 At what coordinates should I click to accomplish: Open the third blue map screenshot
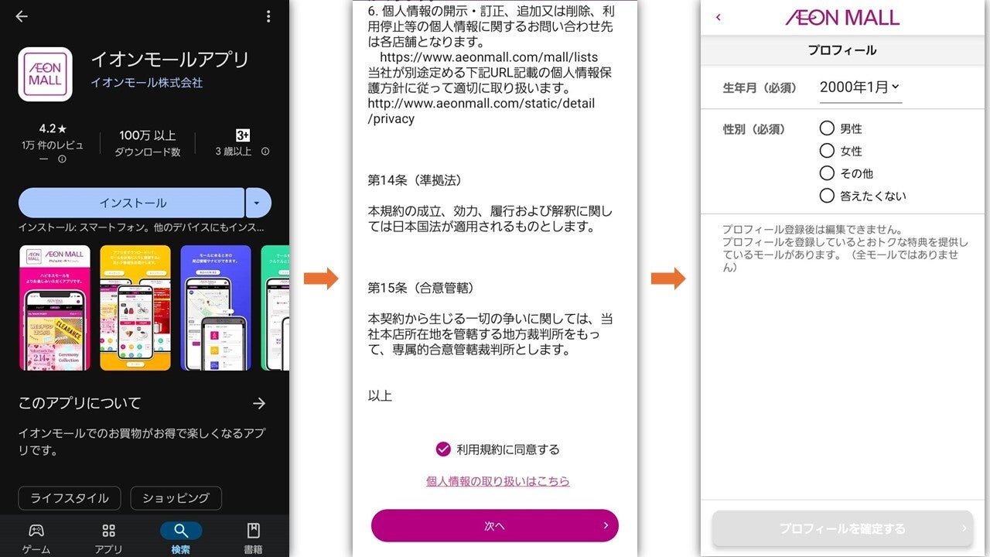(x=216, y=308)
